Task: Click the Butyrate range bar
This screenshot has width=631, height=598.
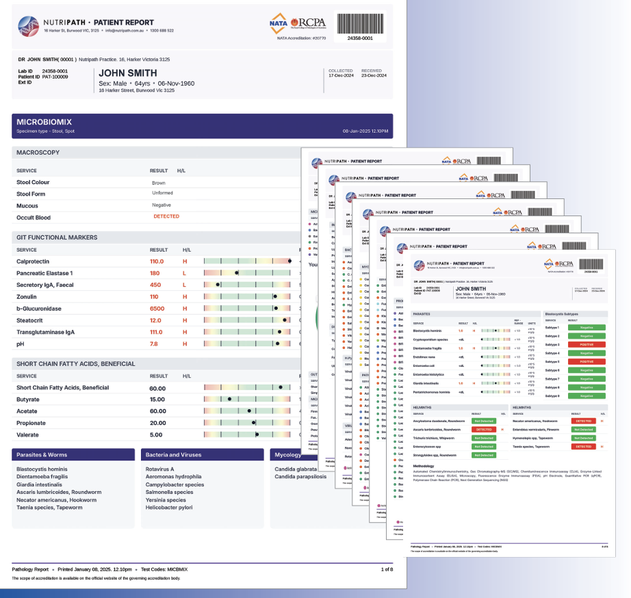Action: pyautogui.click(x=247, y=399)
